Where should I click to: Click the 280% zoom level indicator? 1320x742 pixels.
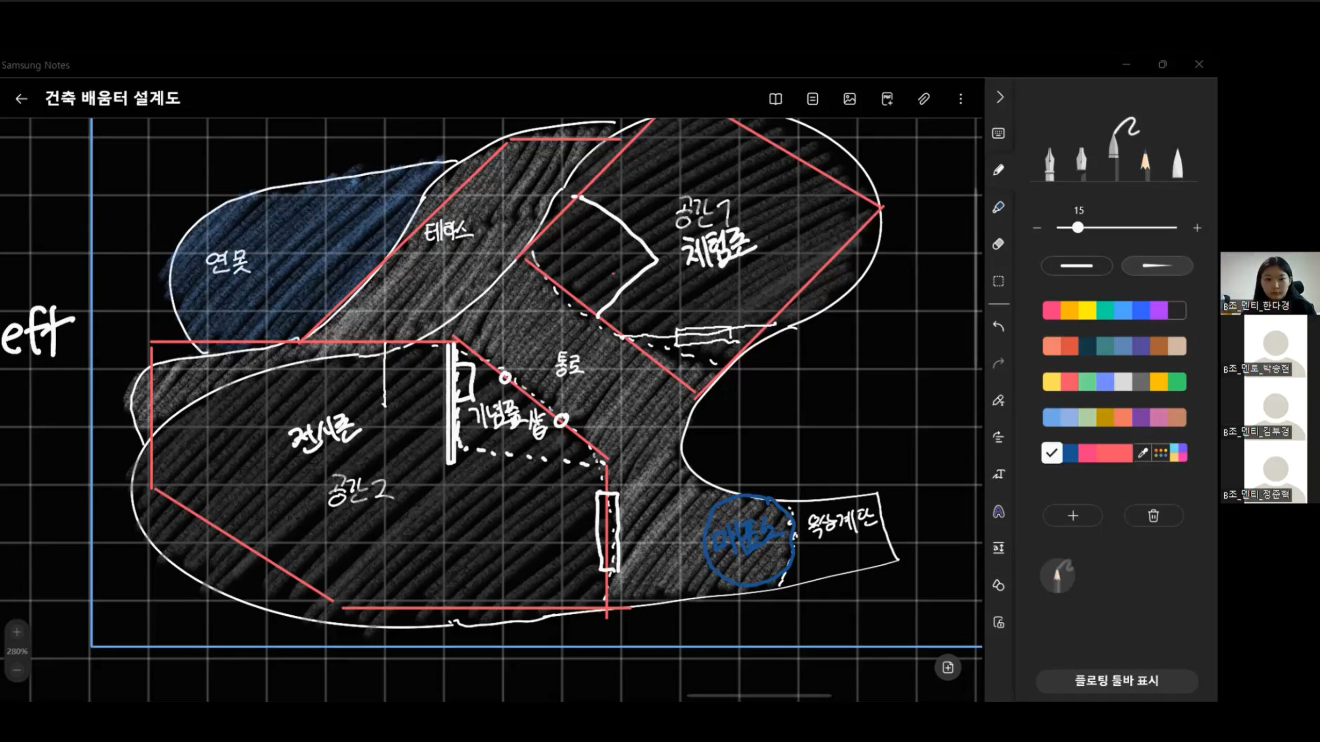(x=17, y=651)
